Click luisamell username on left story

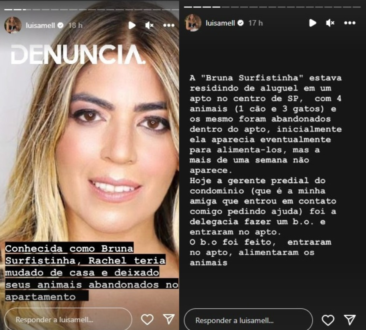(x=40, y=26)
